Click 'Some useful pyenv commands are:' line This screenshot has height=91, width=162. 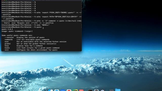click(17, 35)
